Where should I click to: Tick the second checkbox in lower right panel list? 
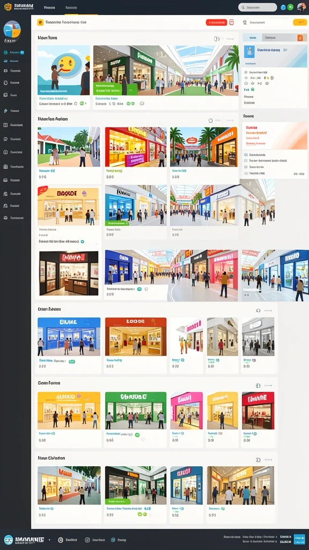(x=246, y=161)
